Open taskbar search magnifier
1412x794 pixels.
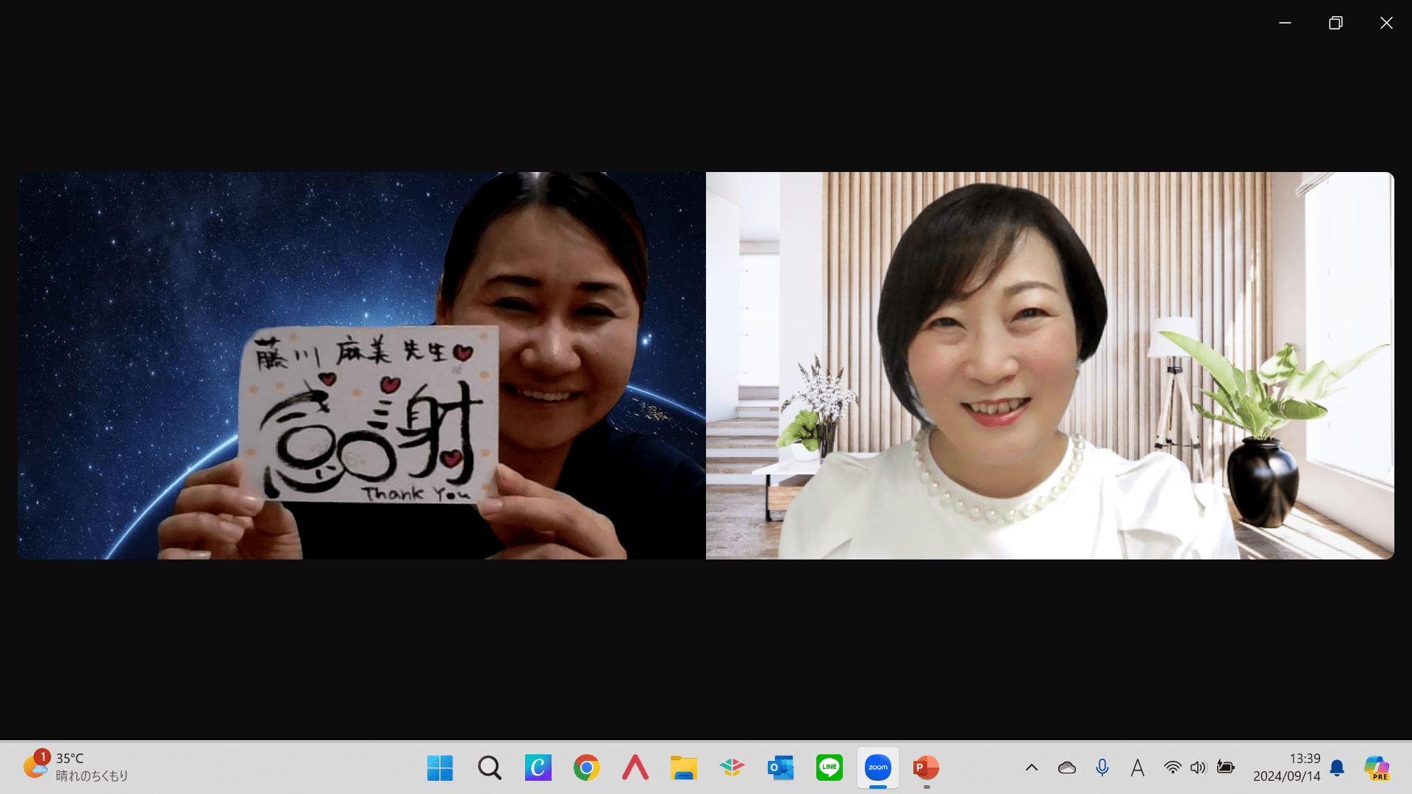tap(489, 768)
